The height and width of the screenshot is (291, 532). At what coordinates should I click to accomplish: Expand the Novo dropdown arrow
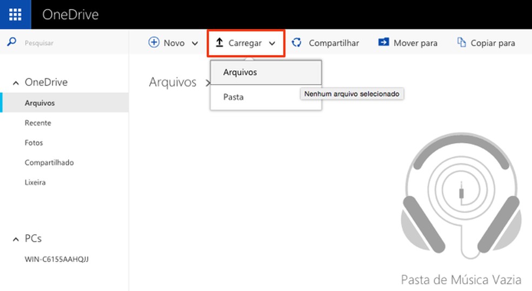(195, 43)
